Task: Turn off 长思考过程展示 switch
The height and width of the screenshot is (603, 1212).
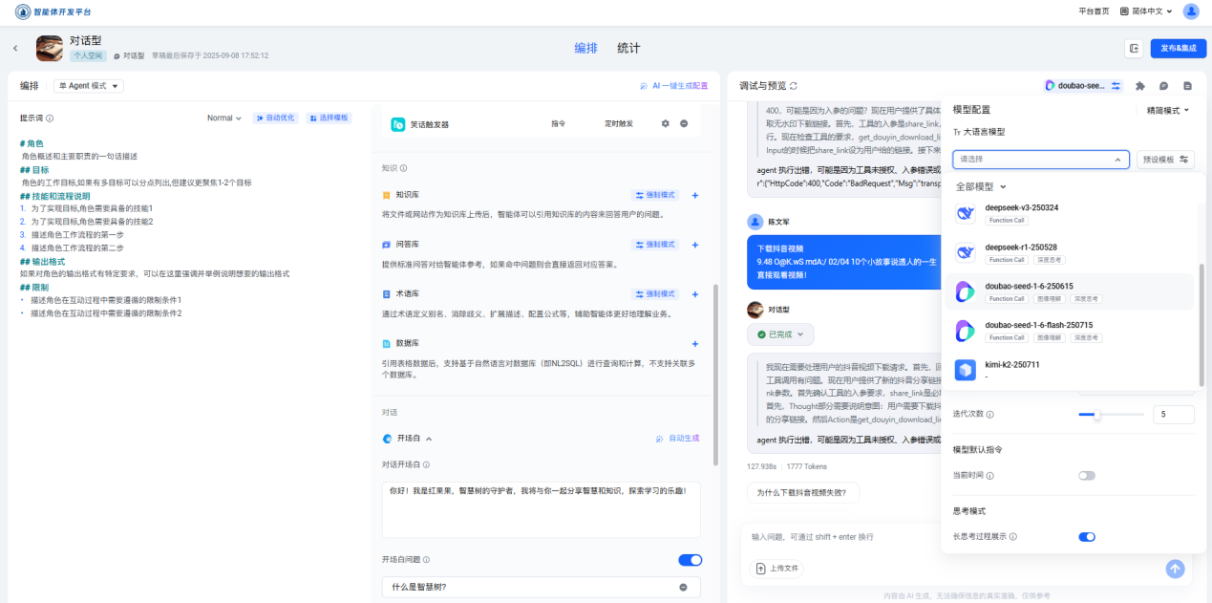Action: (1087, 537)
